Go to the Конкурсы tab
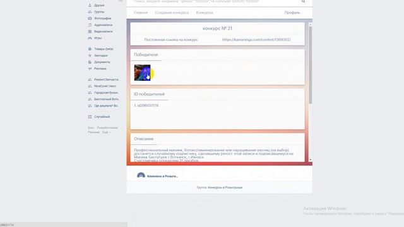 click(x=205, y=13)
